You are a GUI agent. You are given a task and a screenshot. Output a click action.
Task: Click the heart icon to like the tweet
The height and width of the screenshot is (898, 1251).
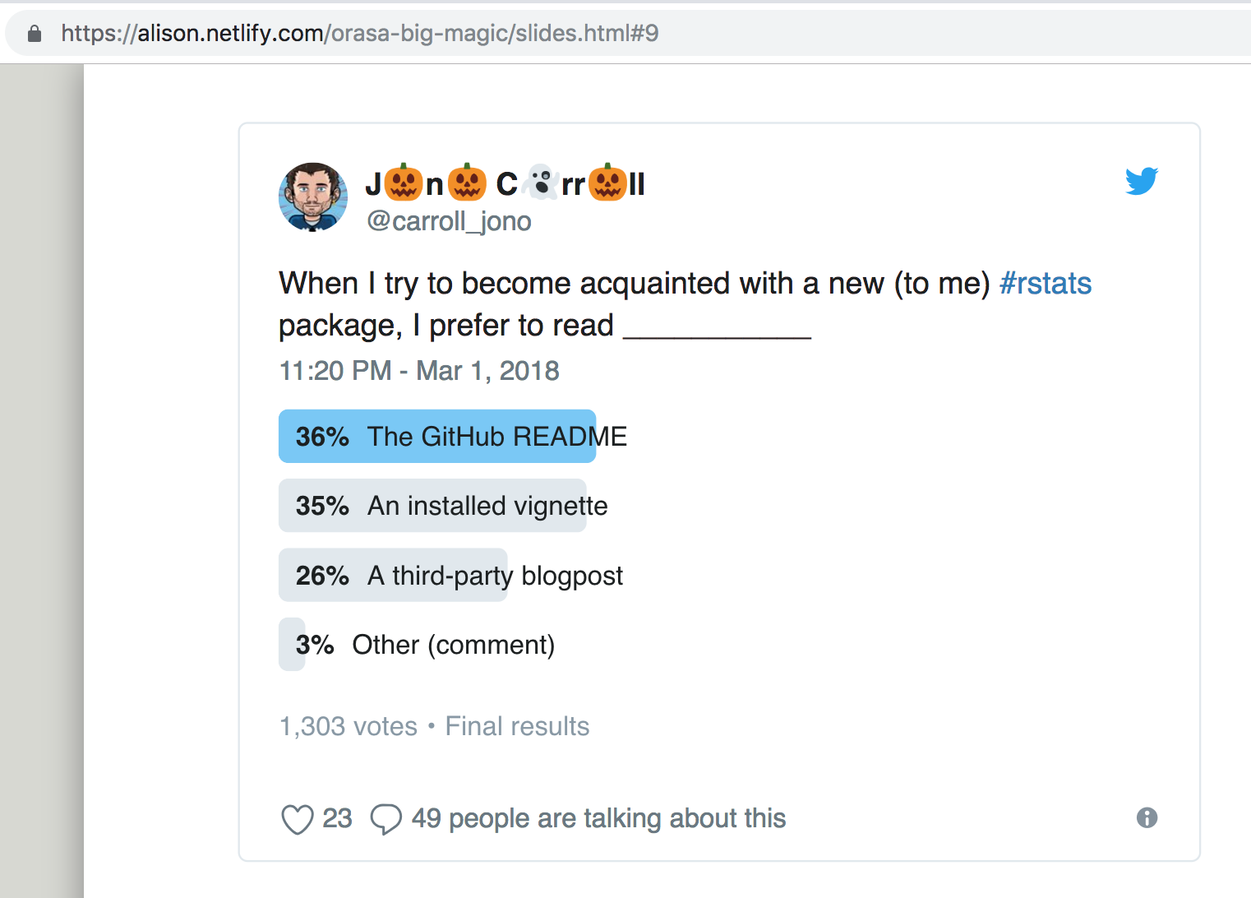point(298,819)
